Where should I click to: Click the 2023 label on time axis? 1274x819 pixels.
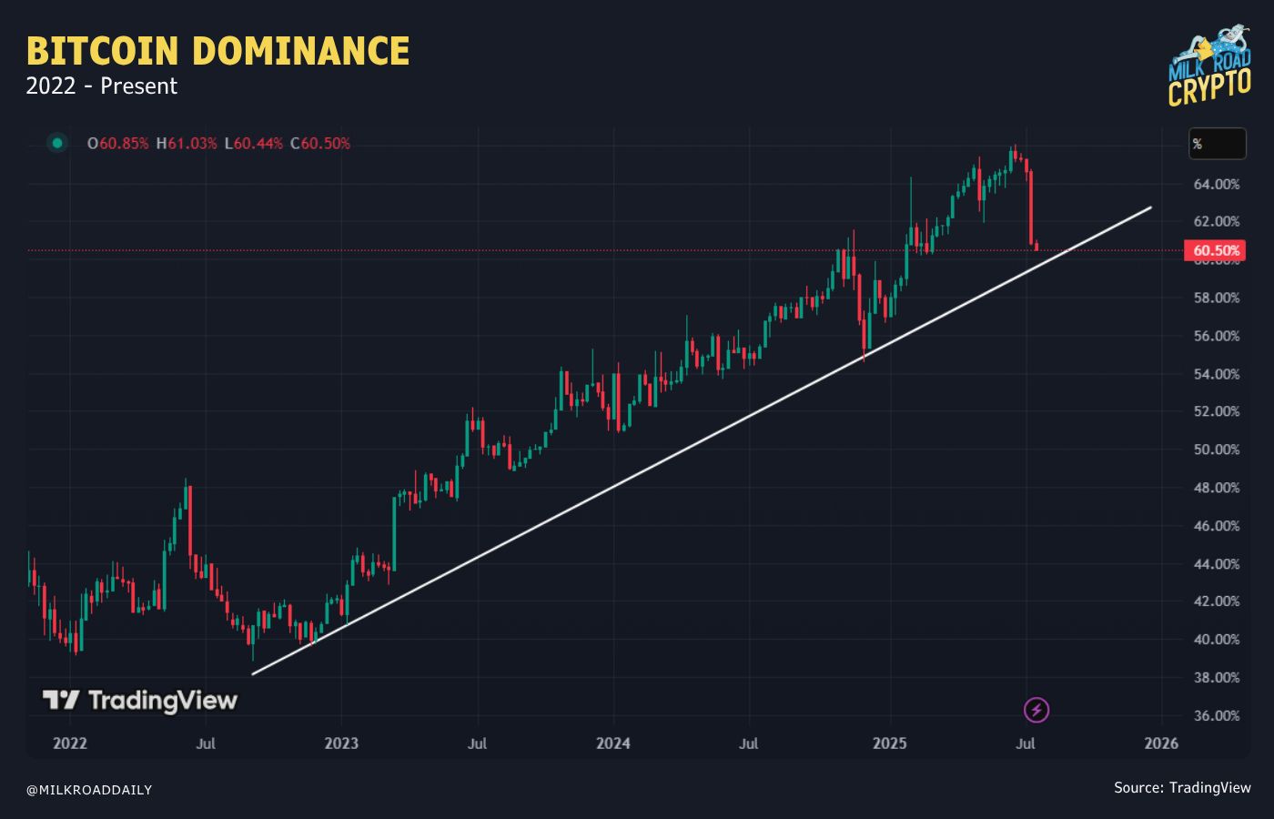[341, 743]
